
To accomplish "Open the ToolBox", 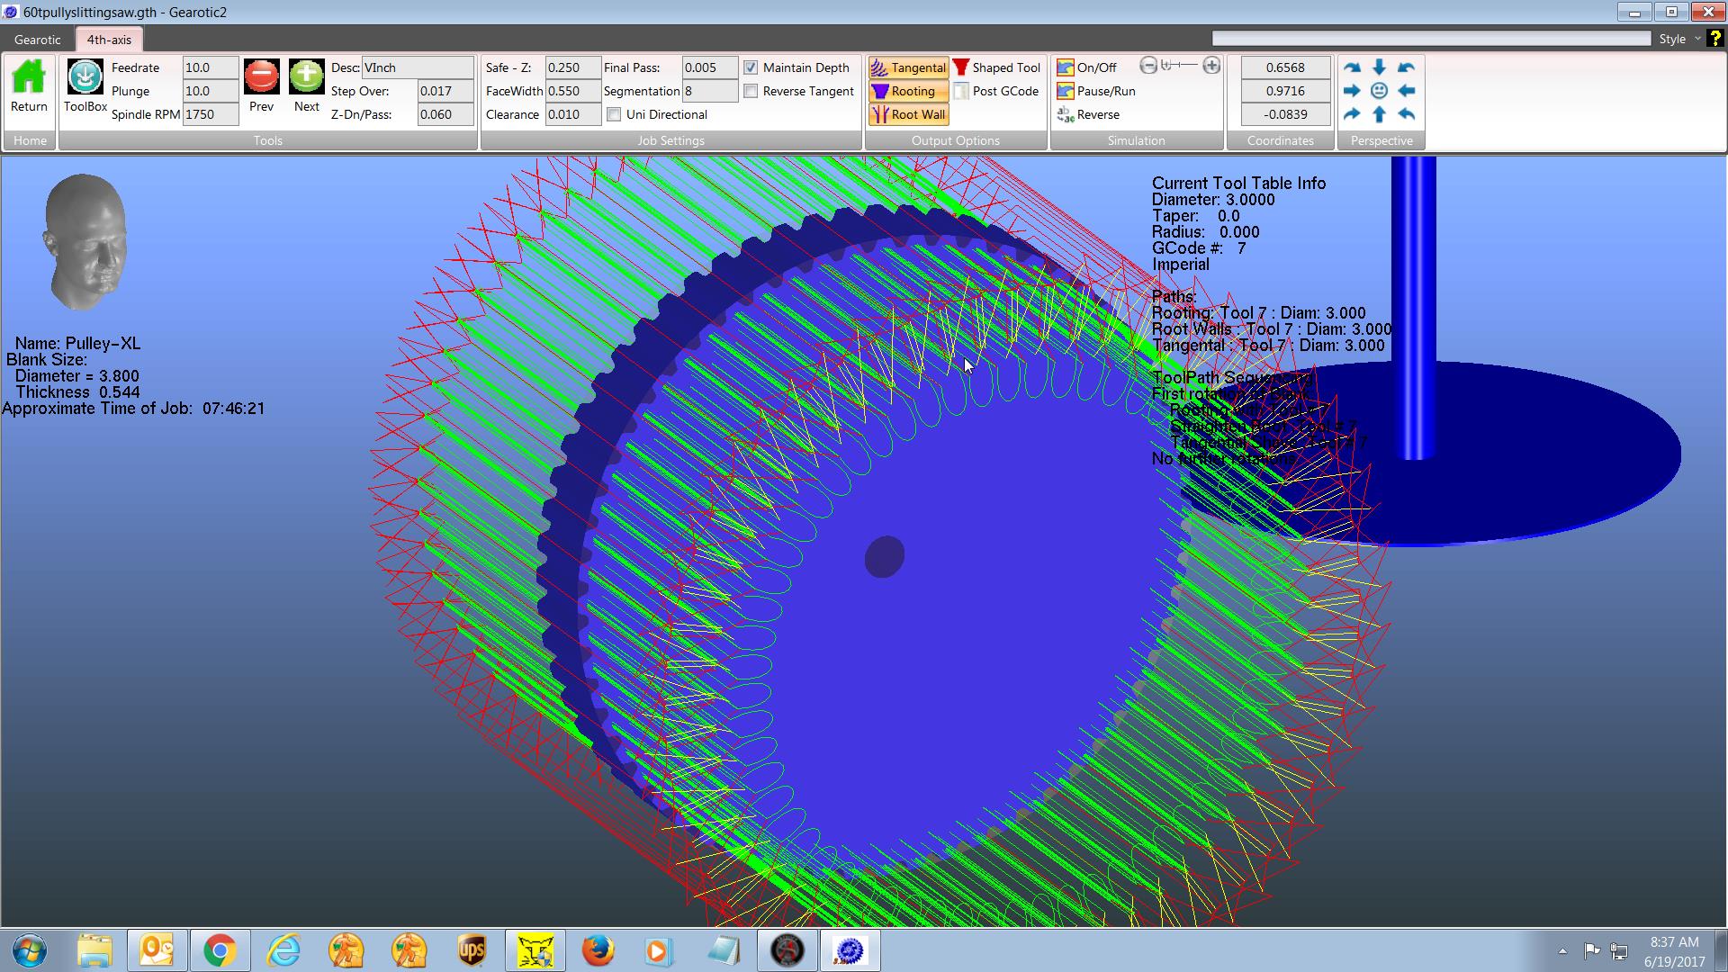I will click(x=85, y=78).
